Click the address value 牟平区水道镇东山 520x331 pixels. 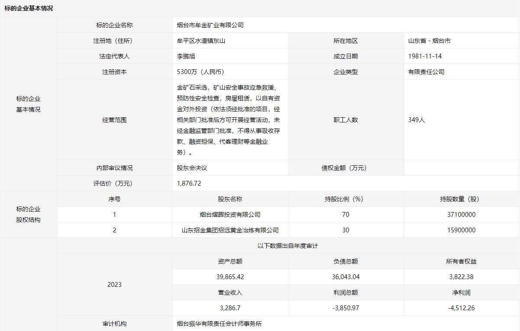click(201, 41)
